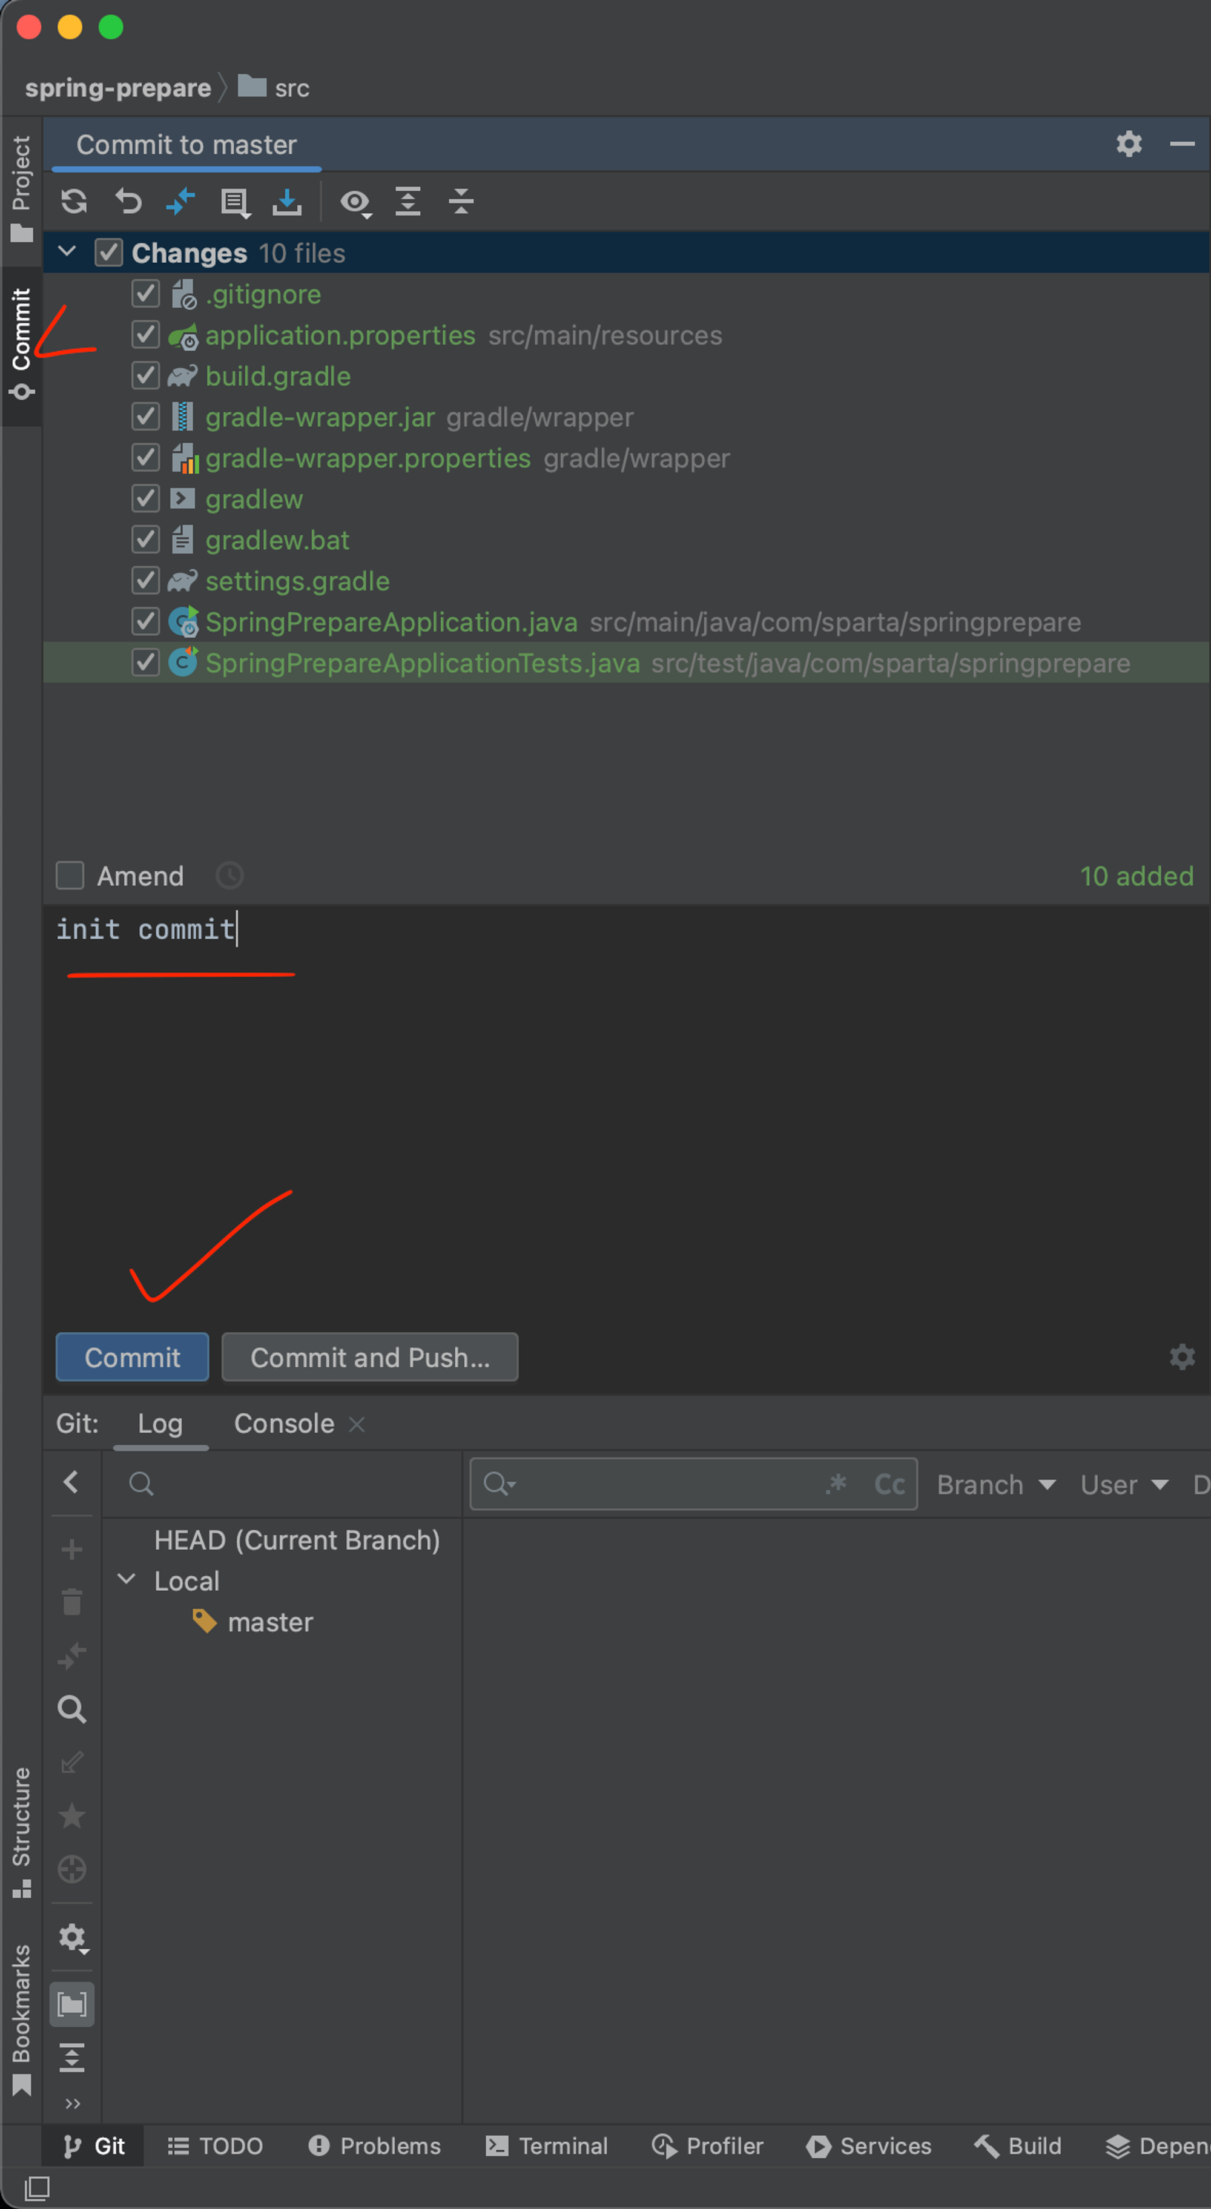Viewport: 1211px width, 2209px height.
Task: Click the Refresh changes icon
Action: pyautogui.click(x=74, y=202)
